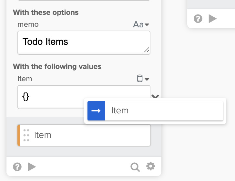Click the blue arrow icon in the suggestion
Image resolution: width=235 pixels, height=181 pixels.
pos(96,110)
